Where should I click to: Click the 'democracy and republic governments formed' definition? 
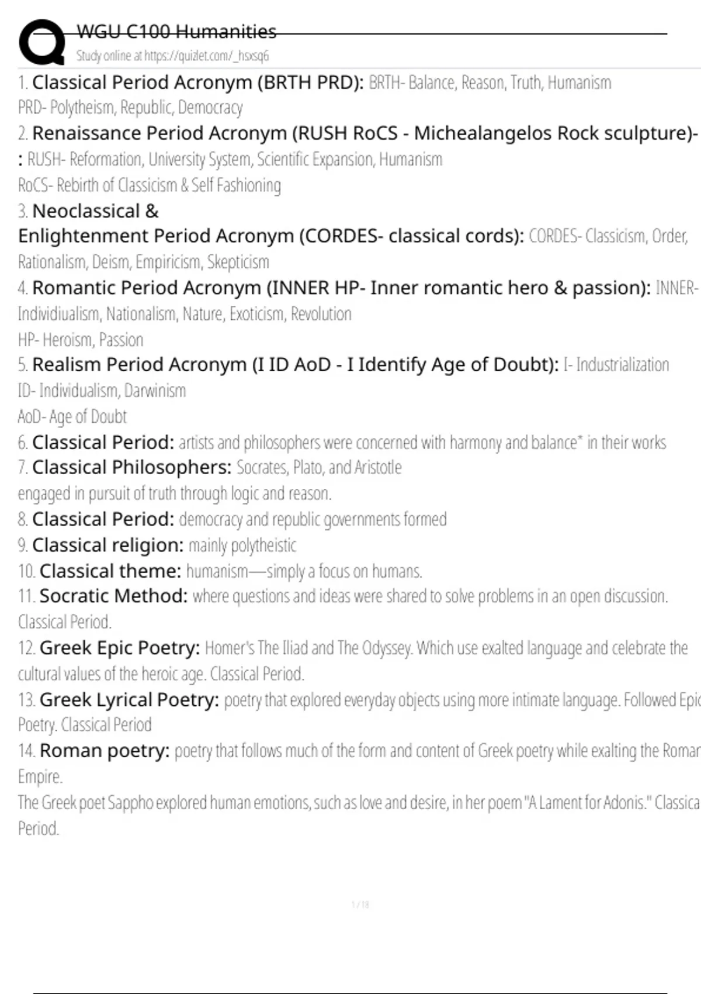point(313,519)
